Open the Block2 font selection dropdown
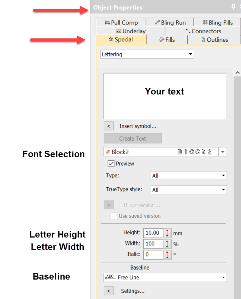This screenshot has width=241, height=299. pyautogui.click(x=222, y=152)
